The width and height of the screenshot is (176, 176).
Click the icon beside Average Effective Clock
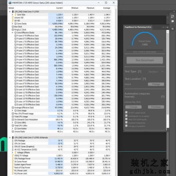coord(13,107)
